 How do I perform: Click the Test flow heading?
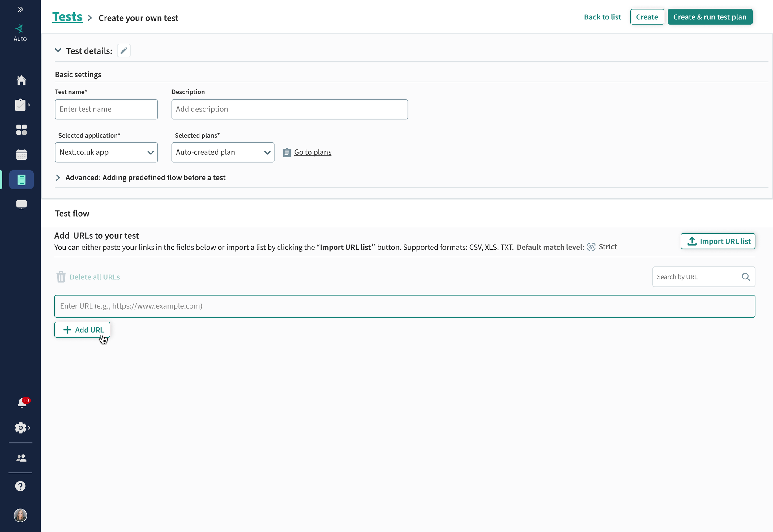tap(72, 213)
